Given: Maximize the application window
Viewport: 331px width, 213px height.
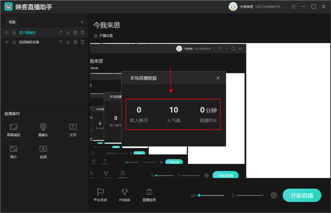Looking at the screenshot, I should pyautogui.click(x=313, y=7).
